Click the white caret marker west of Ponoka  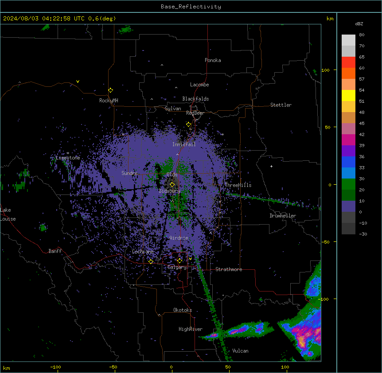pyautogui.click(x=162, y=65)
